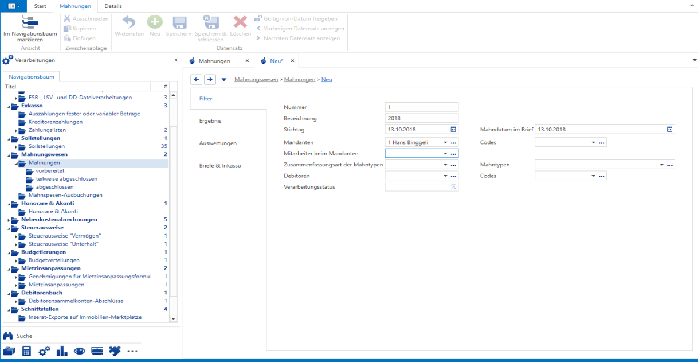
Task: Switch to the Start ribbon tab
Action: pyautogui.click(x=40, y=6)
